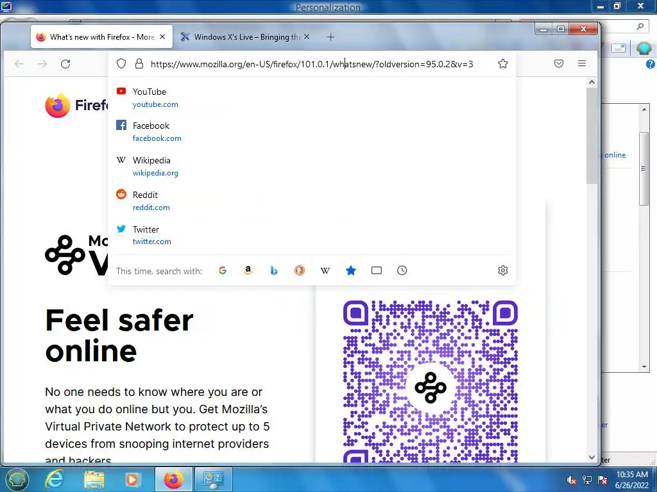Bookmark this page with the star icon

tap(503, 63)
